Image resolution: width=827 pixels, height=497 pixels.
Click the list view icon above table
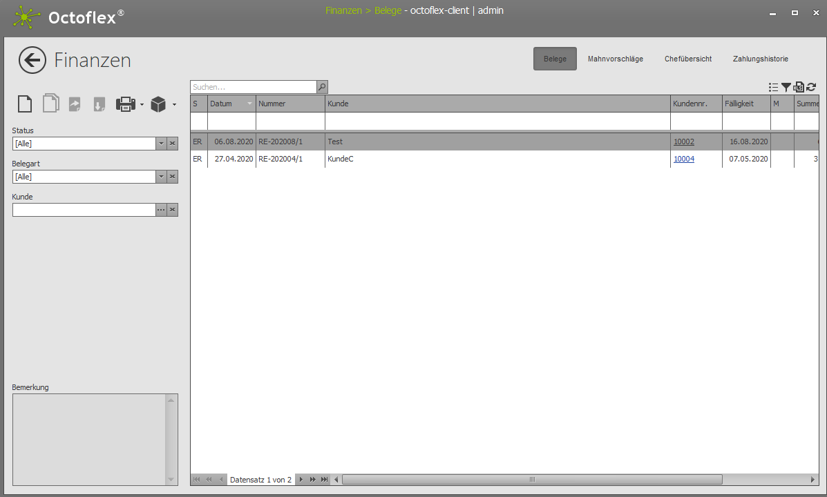coord(774,88)
